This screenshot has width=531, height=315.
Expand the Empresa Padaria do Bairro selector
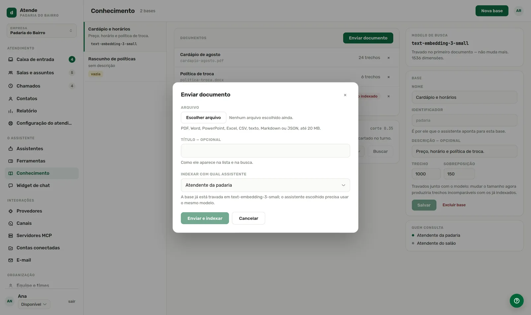pos(41,31)
